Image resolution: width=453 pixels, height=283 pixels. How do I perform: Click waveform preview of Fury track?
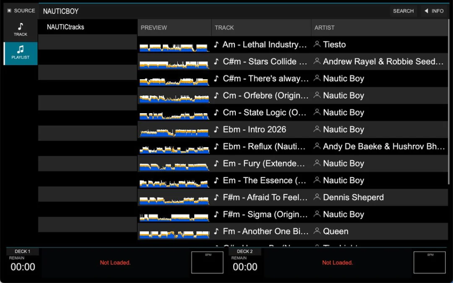pos(174,166)
